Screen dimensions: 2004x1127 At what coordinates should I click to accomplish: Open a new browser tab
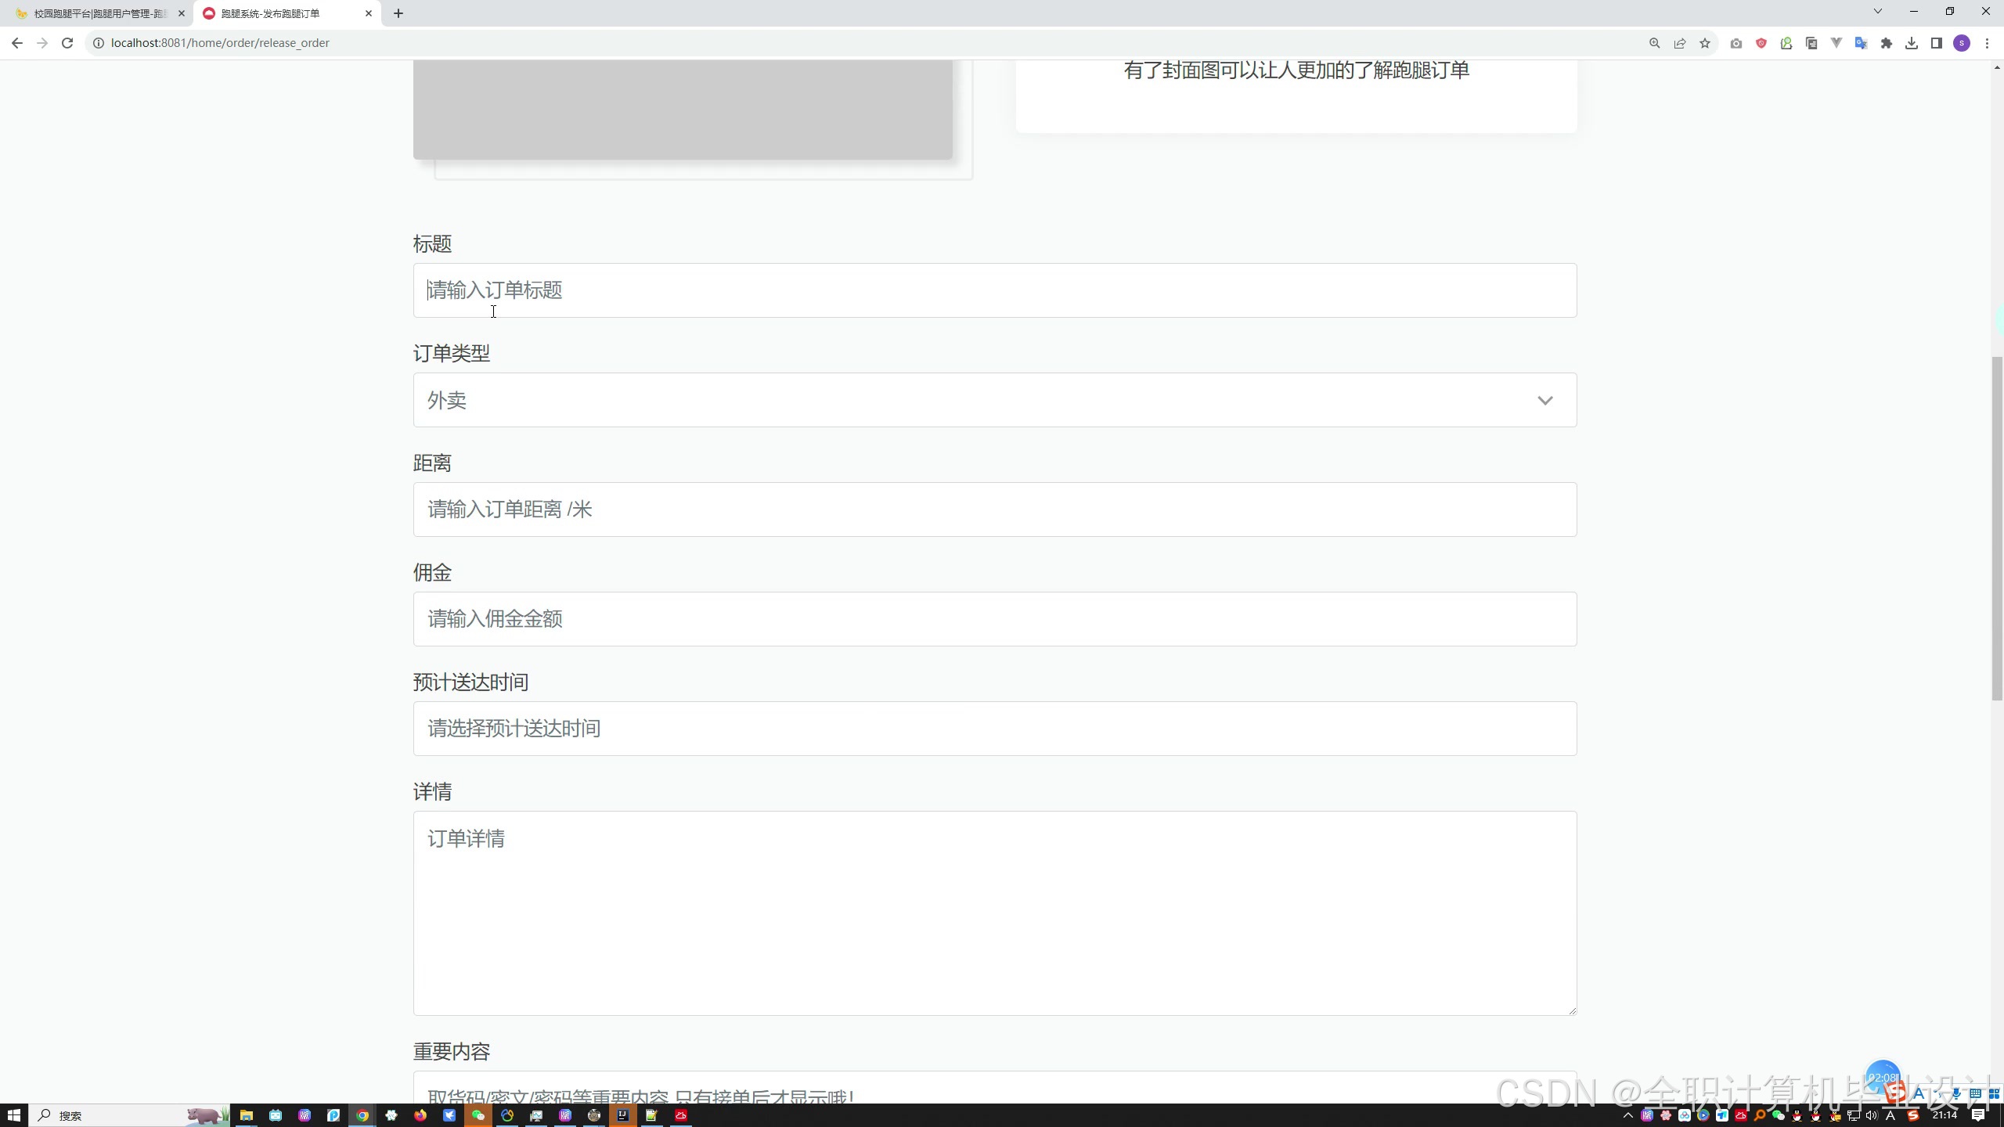pyautogui.click(x=398, y=13)
